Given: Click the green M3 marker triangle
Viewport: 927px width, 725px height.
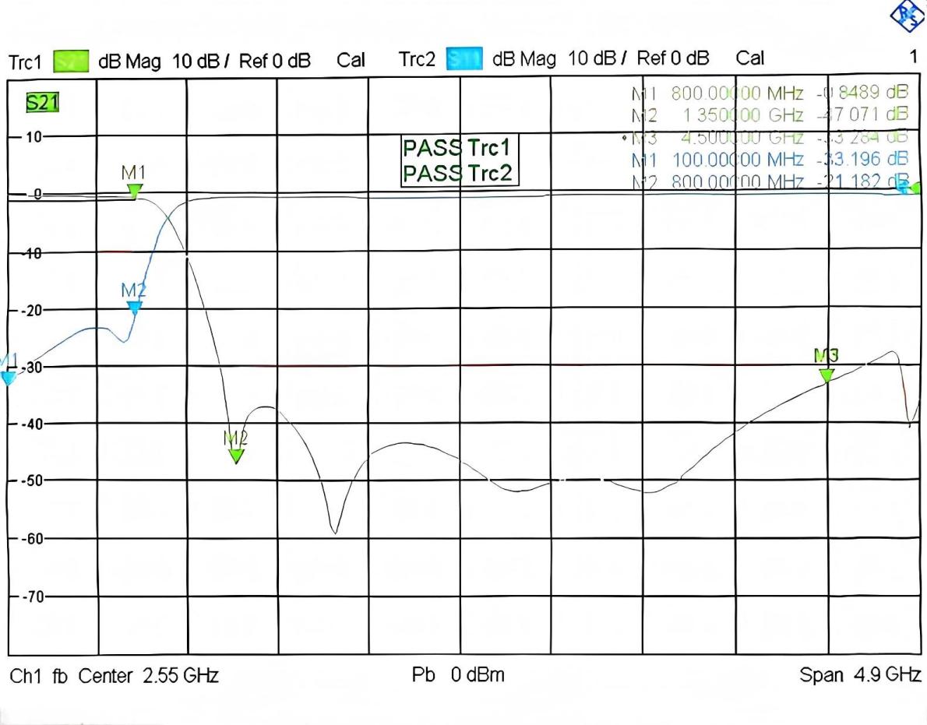Looking at the screenshot, I should (827, 375).
